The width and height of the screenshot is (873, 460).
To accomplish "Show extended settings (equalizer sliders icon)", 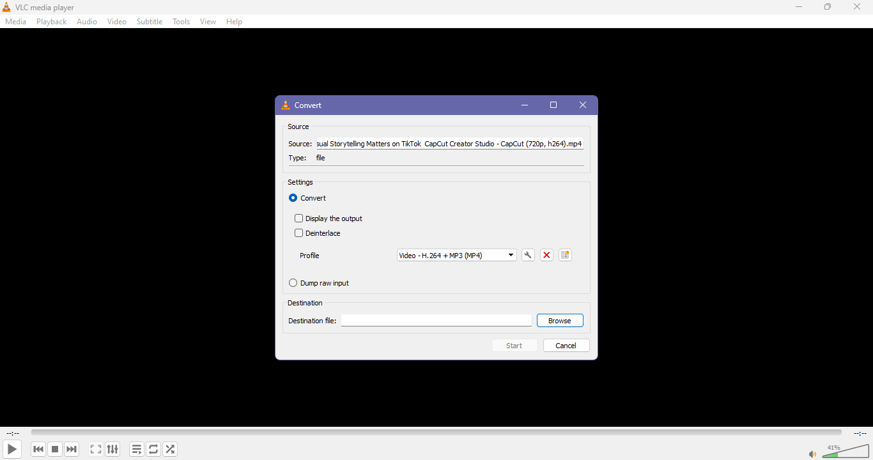I will (112, 449).
